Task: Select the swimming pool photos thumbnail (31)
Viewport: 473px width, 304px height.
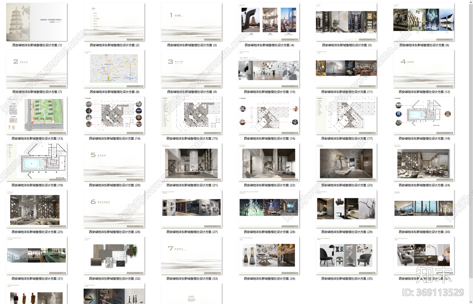Action: click(x=37, y=255)
